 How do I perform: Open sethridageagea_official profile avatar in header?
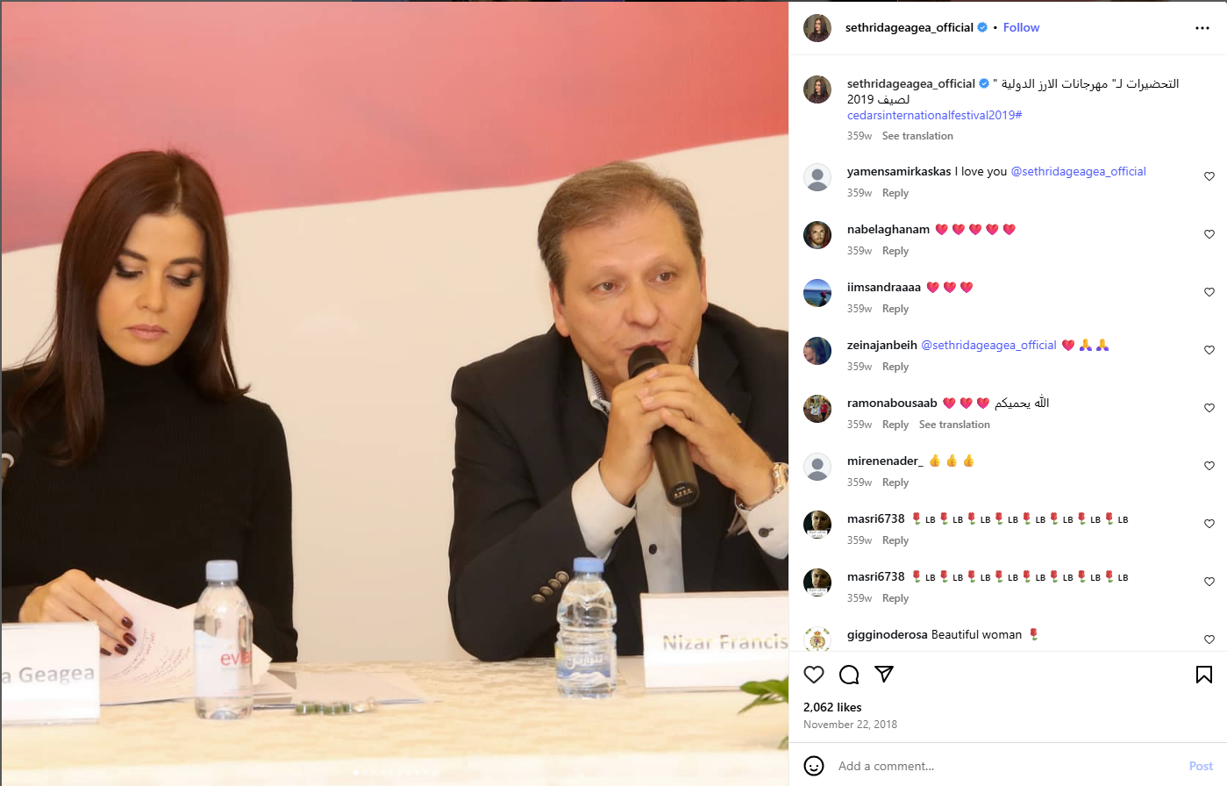tap(817, 28)
